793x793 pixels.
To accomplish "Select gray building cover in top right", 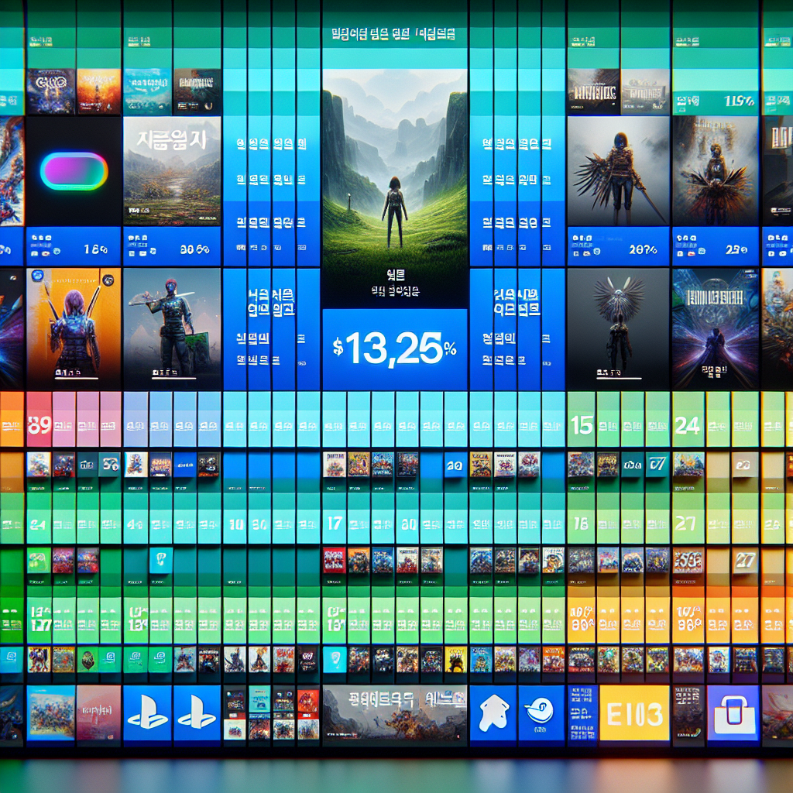I will tap(645, 91).
